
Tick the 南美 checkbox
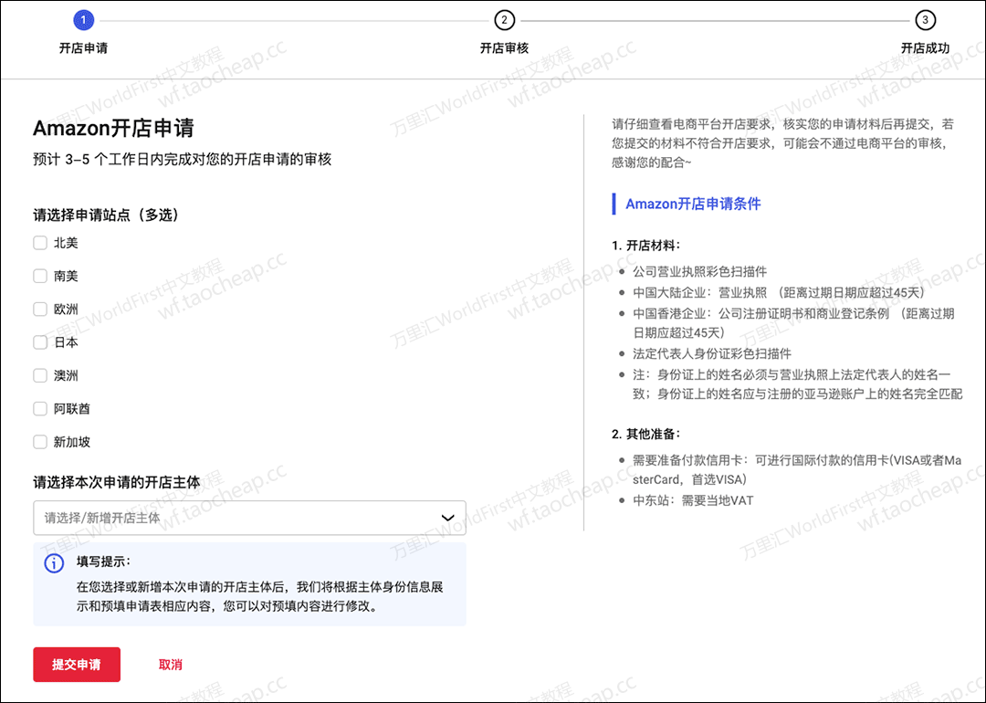[40, 276]
